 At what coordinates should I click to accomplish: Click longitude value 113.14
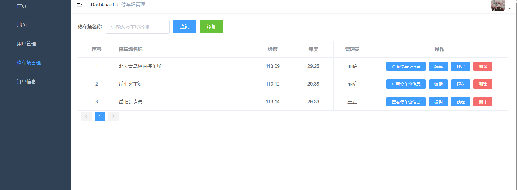point(272,102)
